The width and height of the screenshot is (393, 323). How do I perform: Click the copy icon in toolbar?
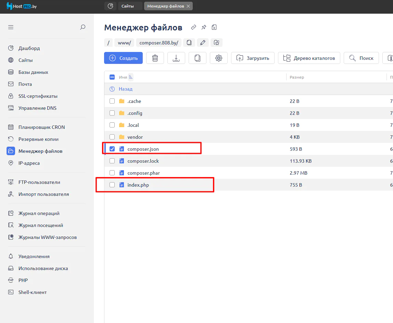click(197, 58)
